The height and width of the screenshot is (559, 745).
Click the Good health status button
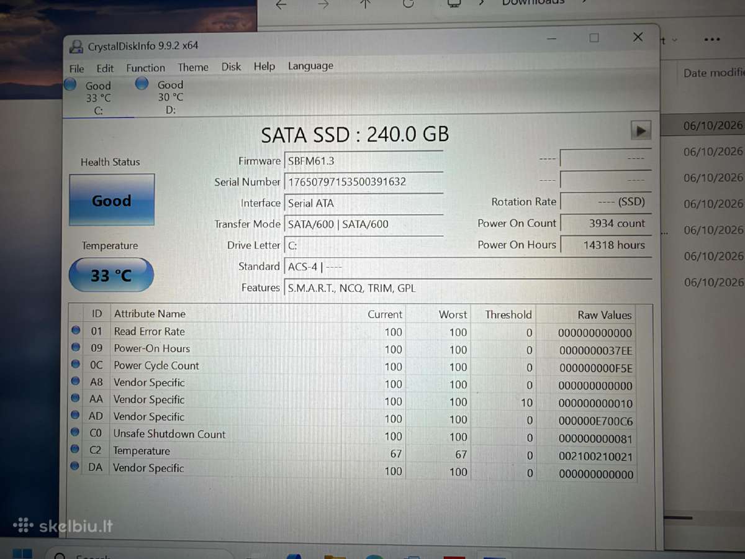tap(112, 200)
